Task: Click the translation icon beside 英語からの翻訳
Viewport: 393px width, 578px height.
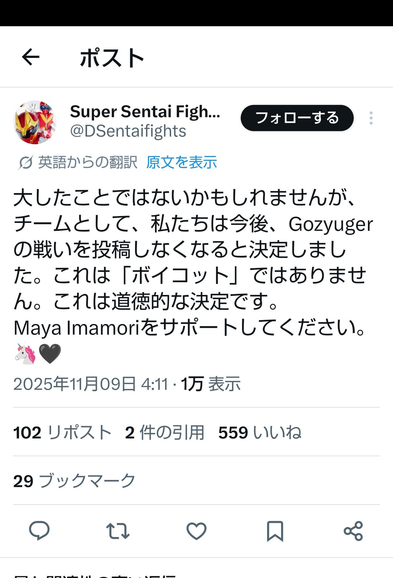Action: tap(26, 163)
